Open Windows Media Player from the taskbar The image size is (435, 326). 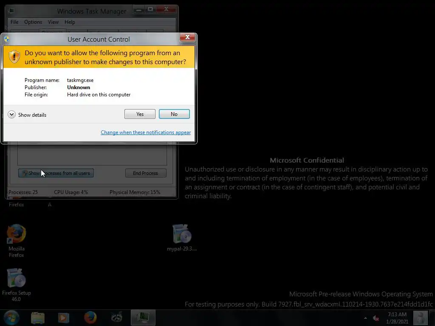(x=63, y=318)
